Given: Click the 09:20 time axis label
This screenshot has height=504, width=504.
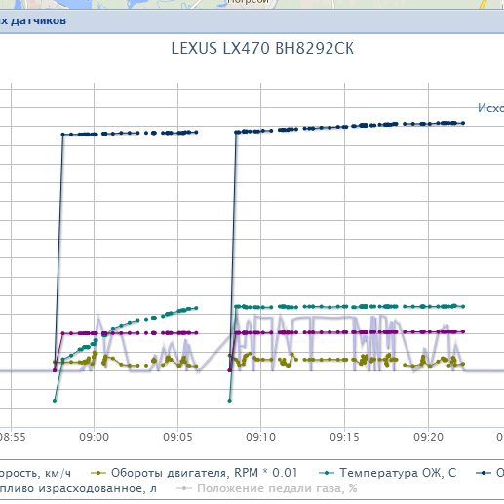Looking at the screenshot, I should pyautogui.click(x=428, y=437).
